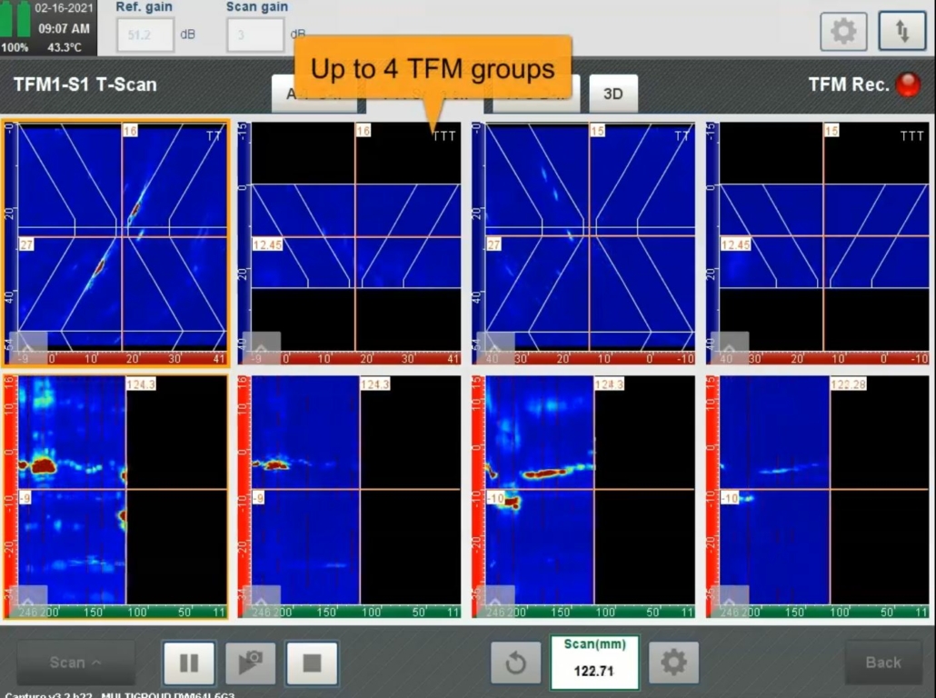The width and height of the screenshot is (936, 698).
Task: Tap the home icon in the group 4 TTT T-Scan view
Action: pos(730,346)
